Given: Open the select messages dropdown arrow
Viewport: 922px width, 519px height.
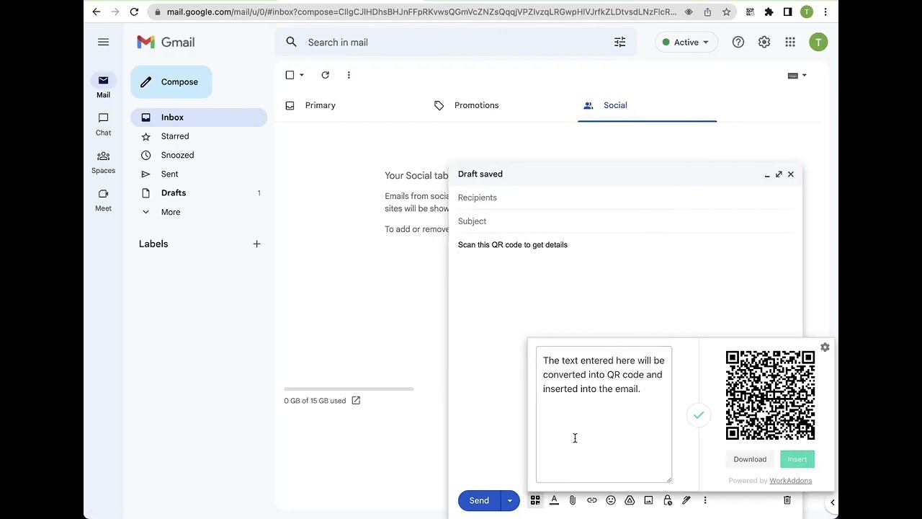Looking at the screenshot, I should [302, 75].
